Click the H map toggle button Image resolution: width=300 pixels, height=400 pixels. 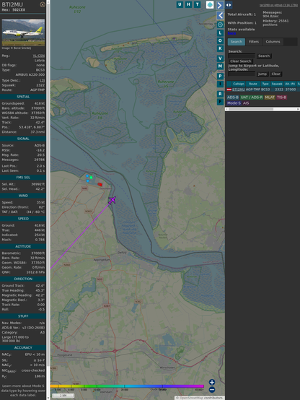pyautogui.click(x=188, y=4)
